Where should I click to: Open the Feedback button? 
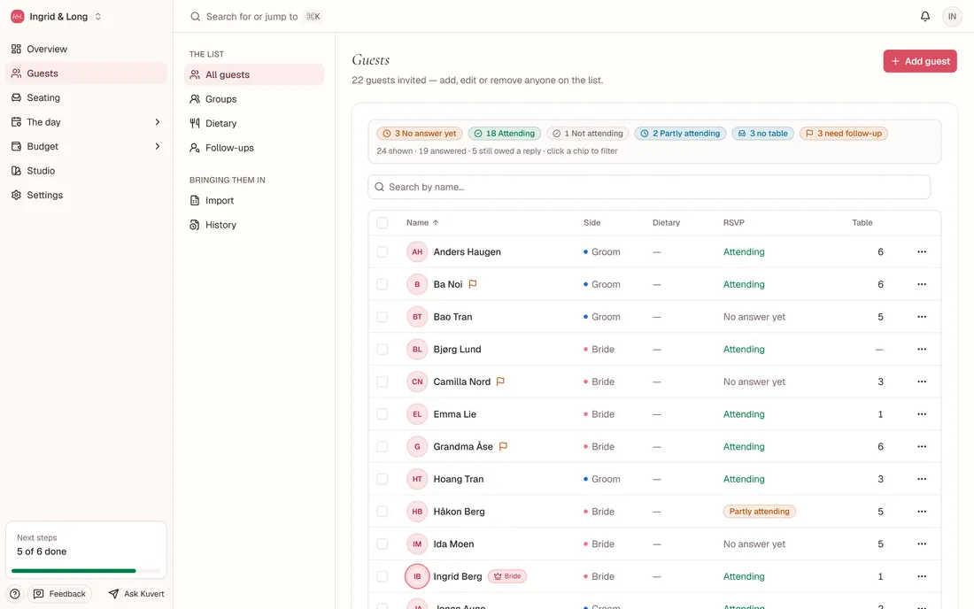pos(59,594)
